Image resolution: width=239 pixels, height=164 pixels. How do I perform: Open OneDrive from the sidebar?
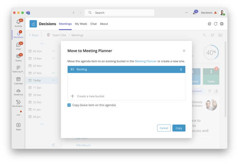[x=18, y=92]
